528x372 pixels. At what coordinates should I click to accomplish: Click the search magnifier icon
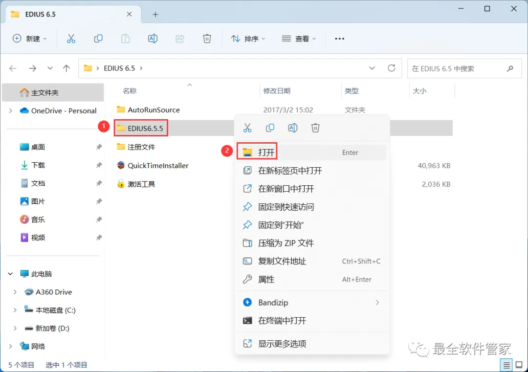pyautogui.click(x=510, y=68)
